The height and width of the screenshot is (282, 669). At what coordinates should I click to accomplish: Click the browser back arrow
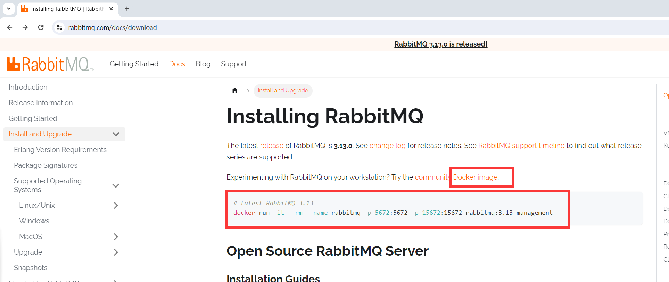pyautogui.click(x=10, y=27)
